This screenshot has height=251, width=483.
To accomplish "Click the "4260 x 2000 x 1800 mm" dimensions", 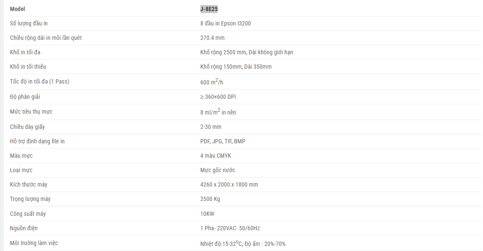I will (229, 184).
